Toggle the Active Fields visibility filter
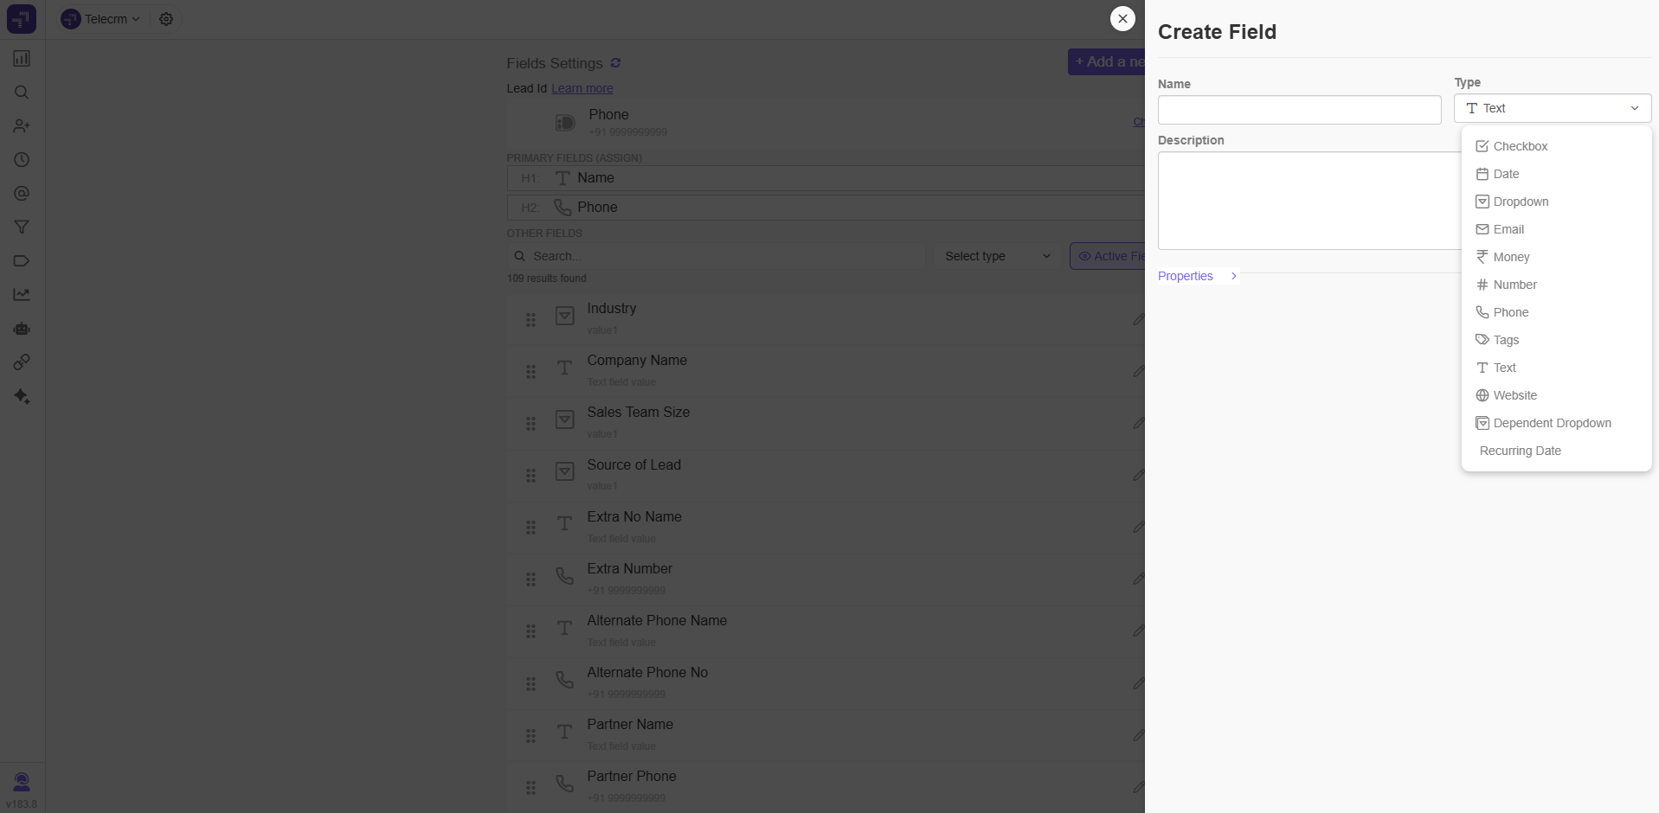 [1110, 255]
